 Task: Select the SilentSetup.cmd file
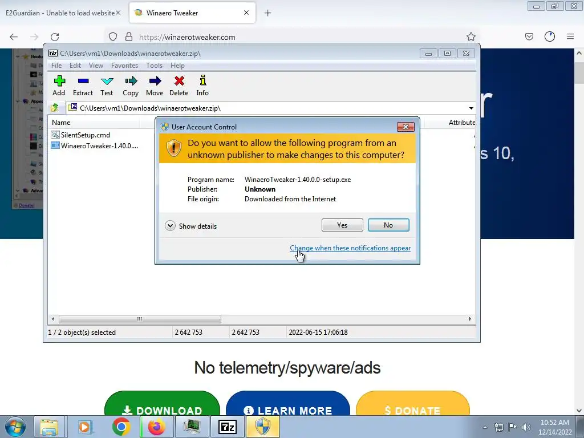click(x=80, y=135)
